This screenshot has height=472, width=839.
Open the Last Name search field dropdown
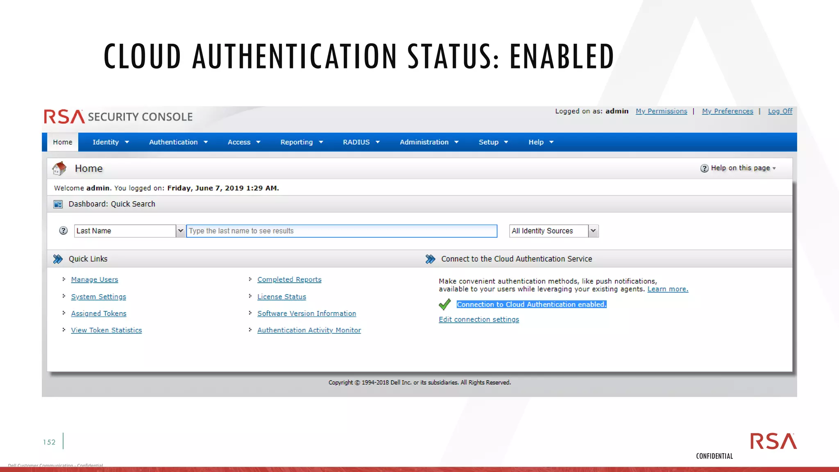click(x=180, y=231)
